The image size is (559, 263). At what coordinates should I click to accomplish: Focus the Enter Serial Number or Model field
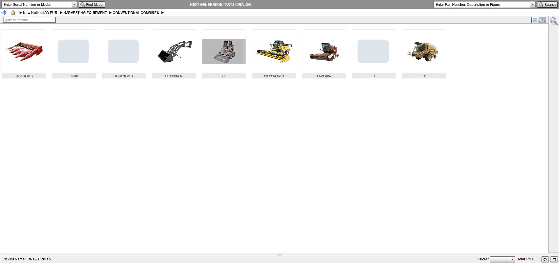[x=37, y=5]
